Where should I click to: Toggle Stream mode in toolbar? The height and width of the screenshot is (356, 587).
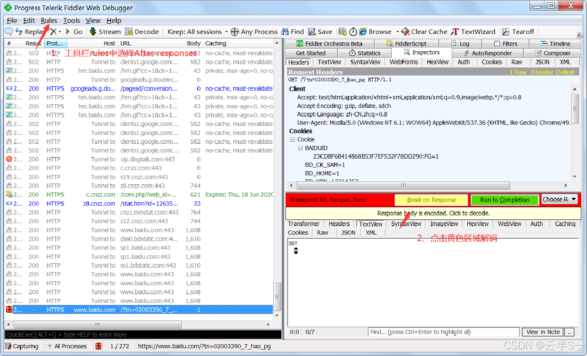(x=105, y=31)
